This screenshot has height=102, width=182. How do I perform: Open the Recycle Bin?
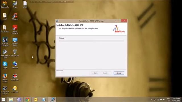[x=15, y=53]
